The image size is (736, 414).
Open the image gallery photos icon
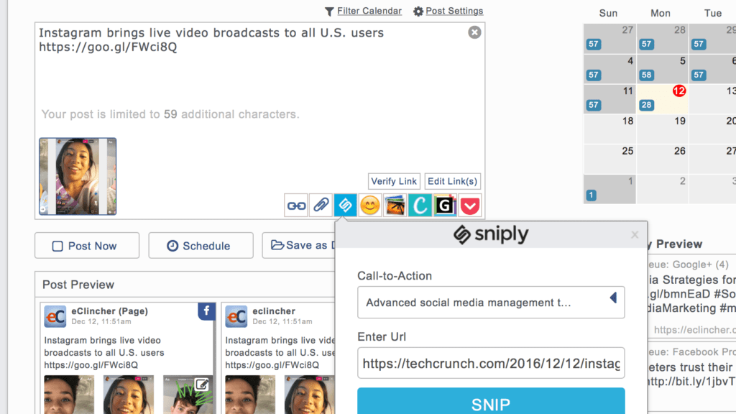click(395, 206)
